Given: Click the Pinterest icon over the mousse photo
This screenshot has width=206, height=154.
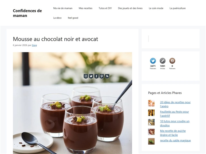Looking at the screenshot, I should pos(102,76).
